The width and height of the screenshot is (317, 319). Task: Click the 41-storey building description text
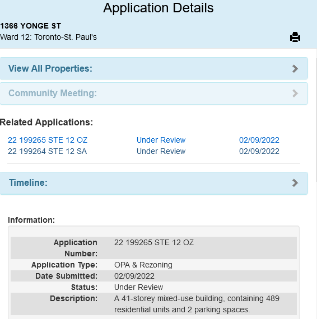pyautogui.click(x=197, y=304)
